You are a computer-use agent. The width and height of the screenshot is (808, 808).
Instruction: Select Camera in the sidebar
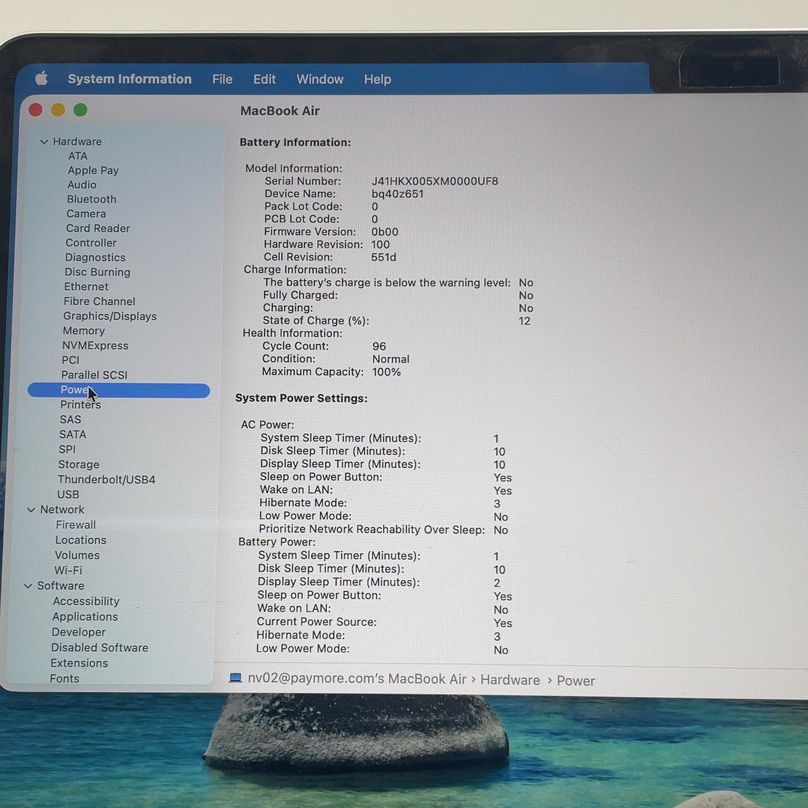pyautogui.click(x=86, y=213)
